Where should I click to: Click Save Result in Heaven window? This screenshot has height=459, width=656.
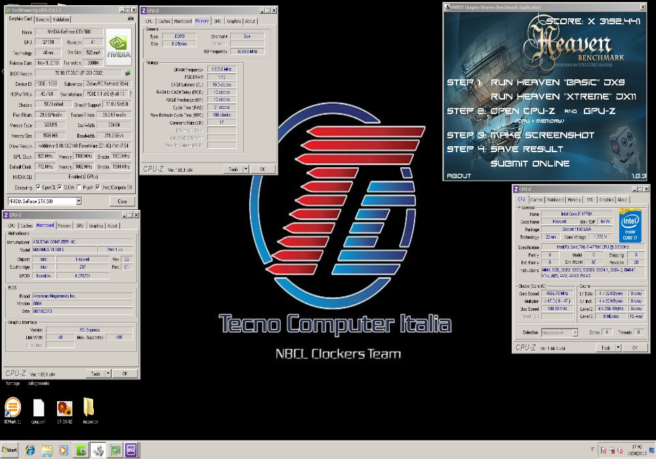tap(527, 149)
